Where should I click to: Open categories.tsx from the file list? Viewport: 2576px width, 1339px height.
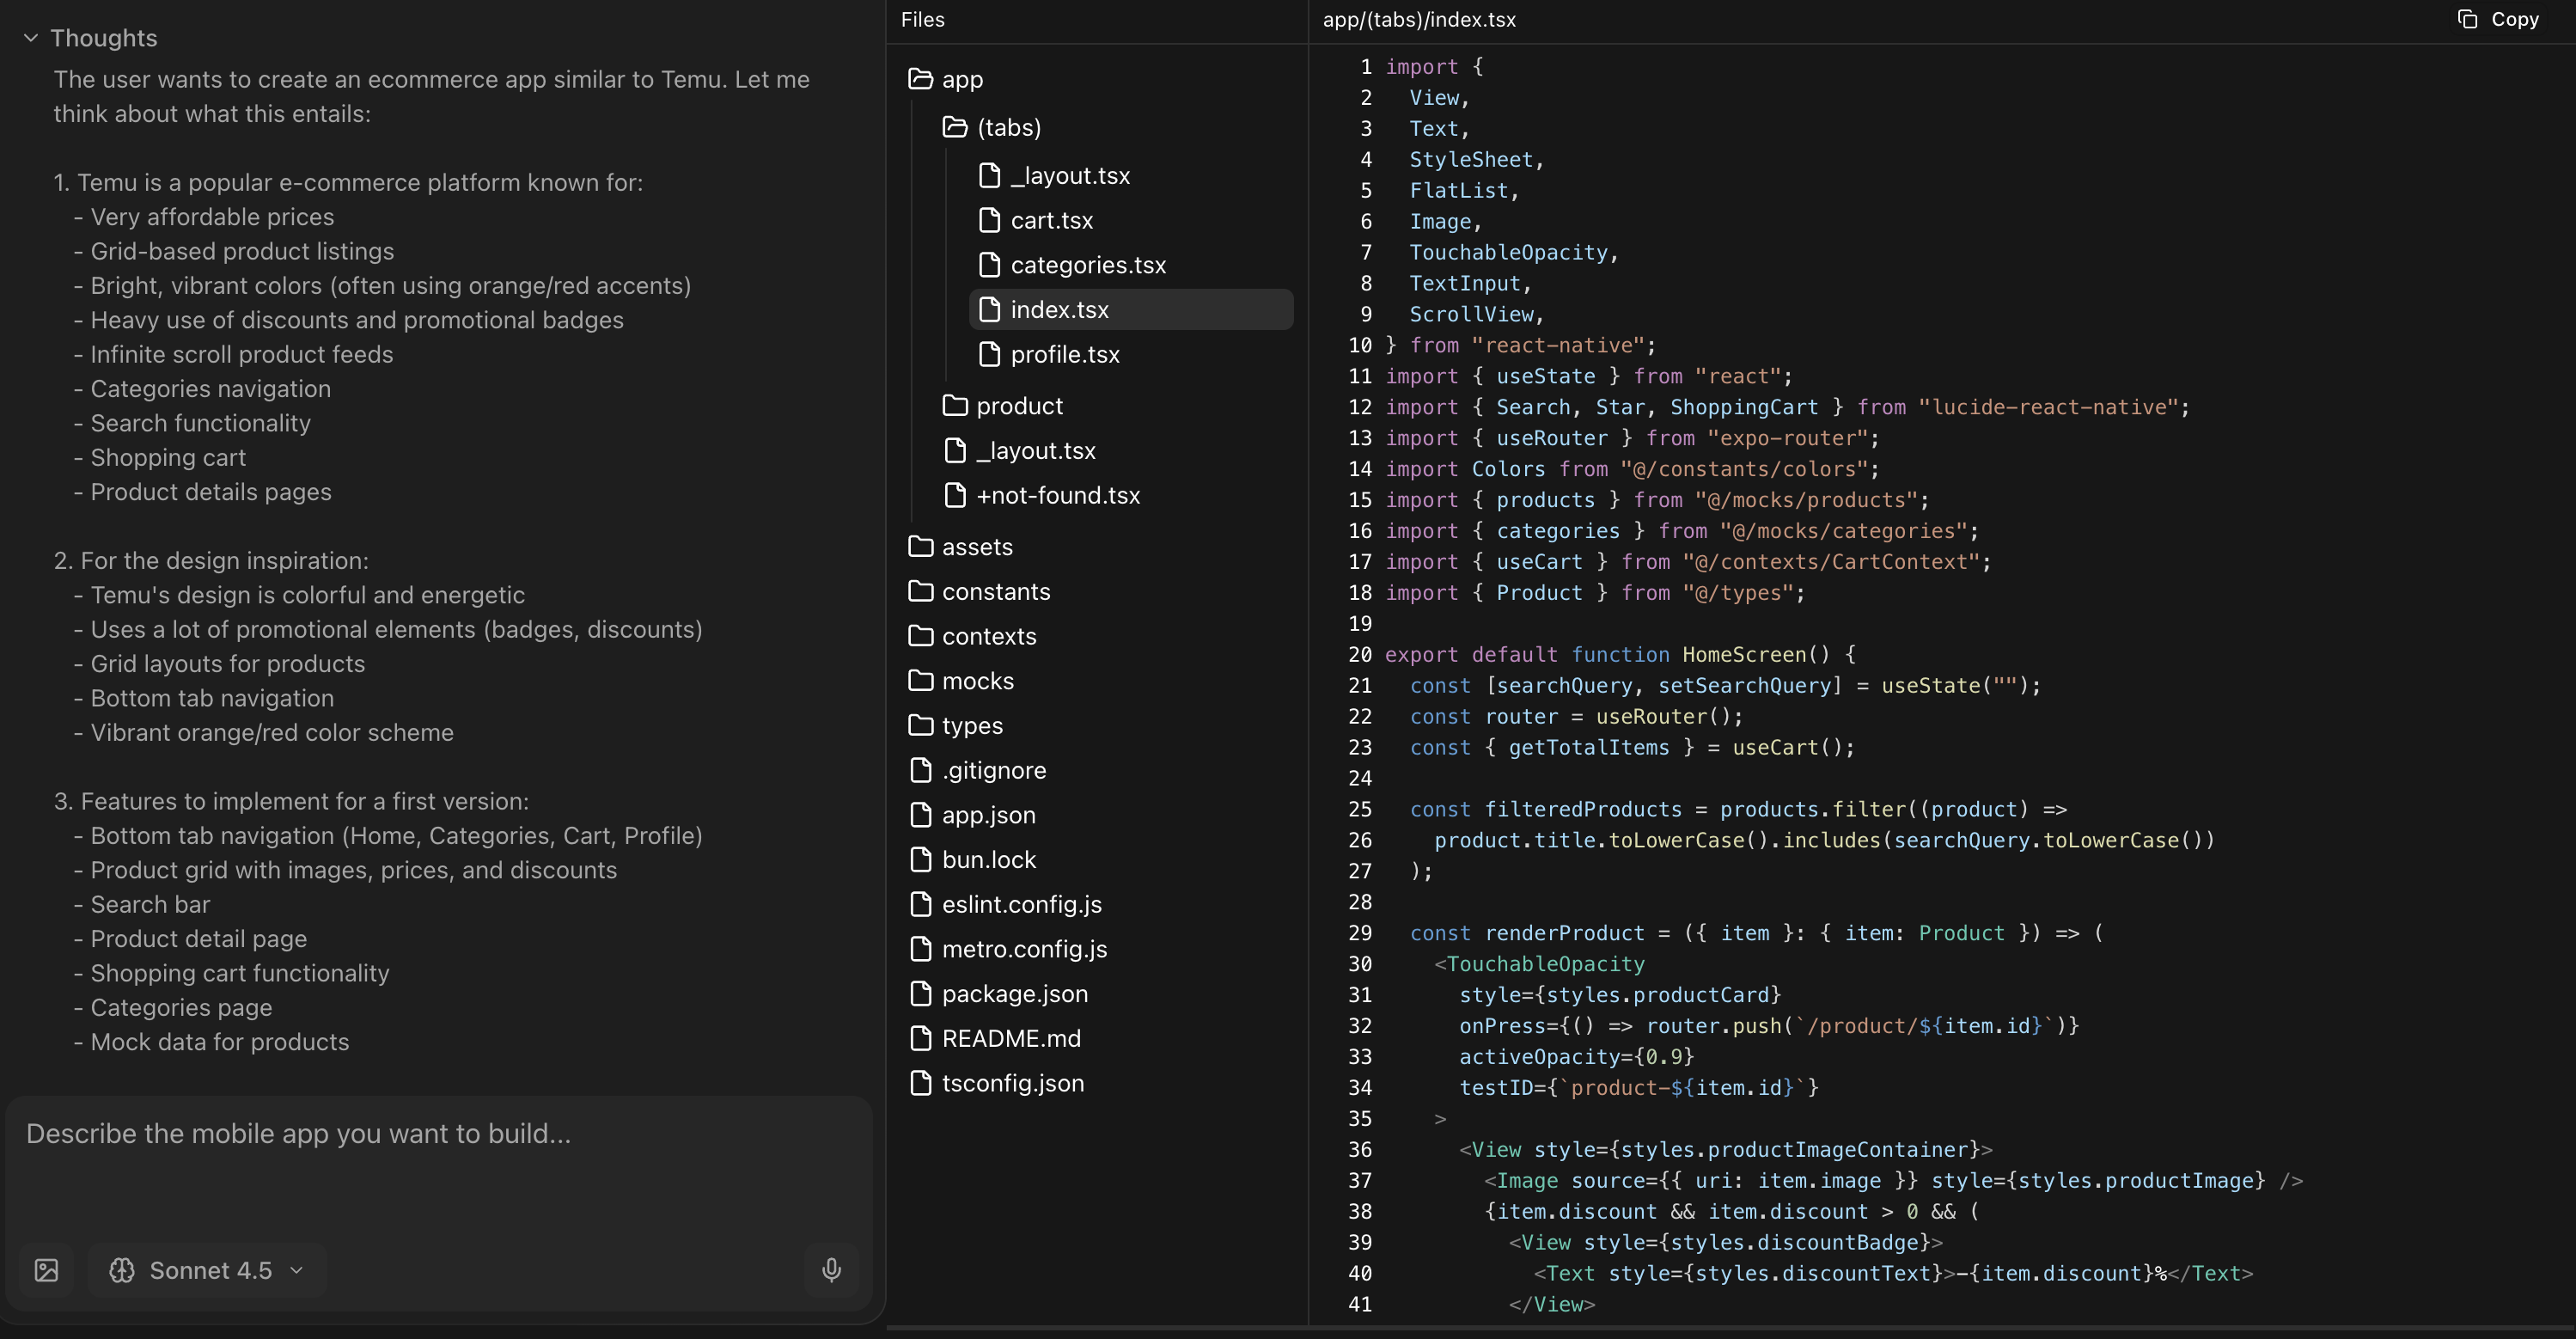pos(1087,265)
